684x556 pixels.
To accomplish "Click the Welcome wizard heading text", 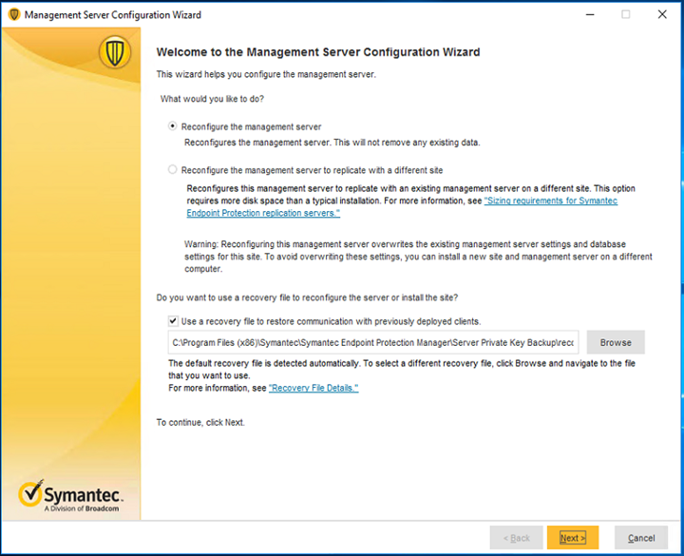I will pyautogui.click(x=318, y=52).
